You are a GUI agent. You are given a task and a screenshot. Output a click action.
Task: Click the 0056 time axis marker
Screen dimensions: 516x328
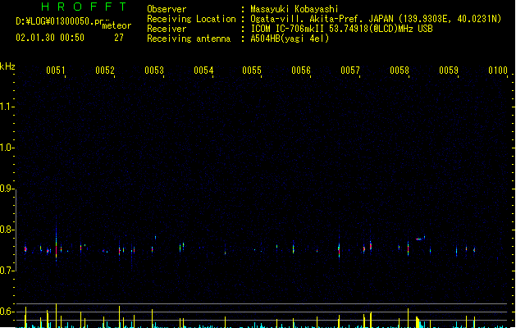coord(301,71)
